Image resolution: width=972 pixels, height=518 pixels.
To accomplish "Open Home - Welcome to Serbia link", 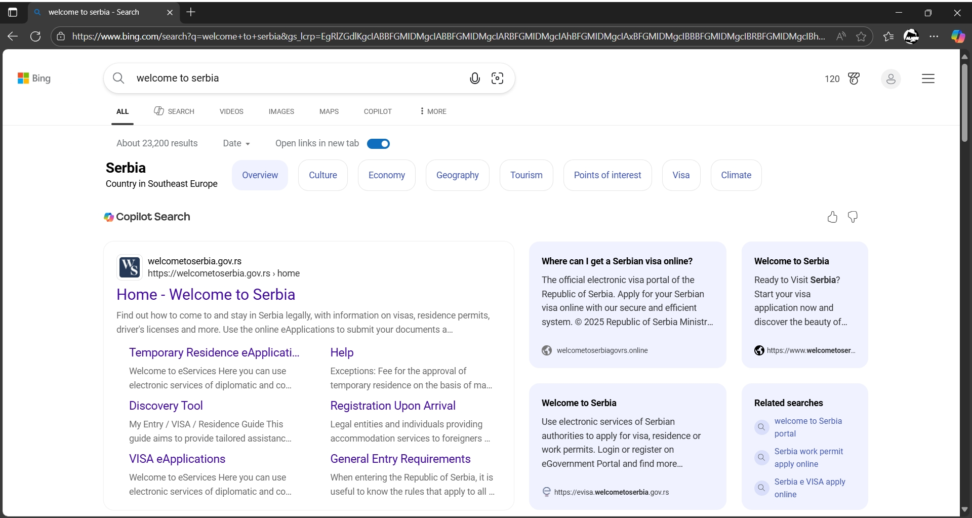I will [206, 295].
